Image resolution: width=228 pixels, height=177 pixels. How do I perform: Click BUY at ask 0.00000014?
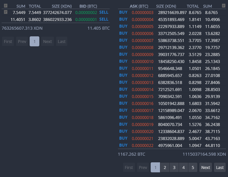[123, 89]
